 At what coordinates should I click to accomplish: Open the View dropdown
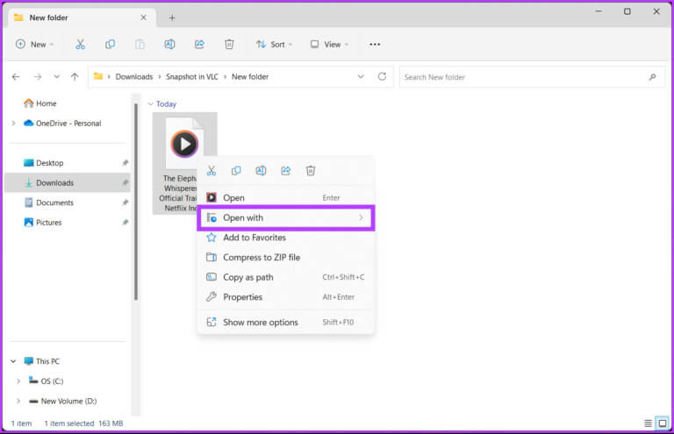tap(329, 44)
